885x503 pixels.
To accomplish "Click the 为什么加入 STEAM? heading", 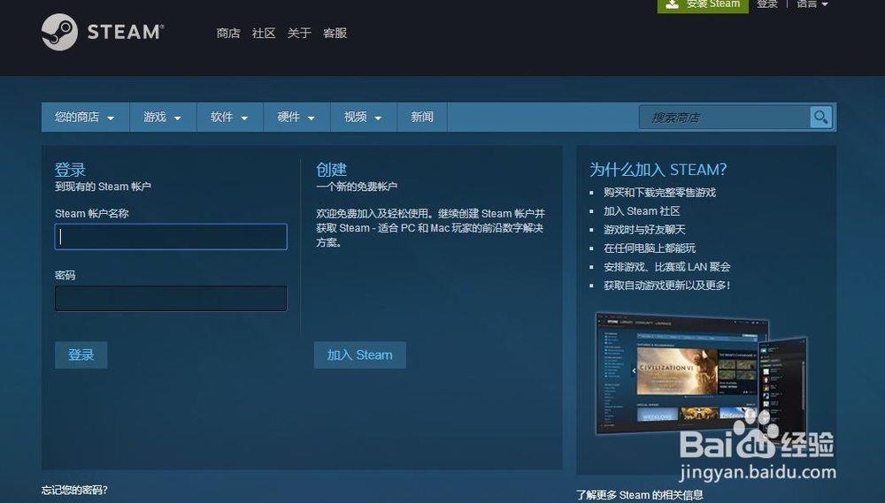I will point(658,170).
